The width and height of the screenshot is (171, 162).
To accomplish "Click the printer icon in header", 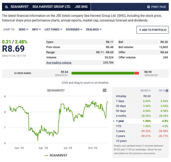I will [x=148, y=7].
